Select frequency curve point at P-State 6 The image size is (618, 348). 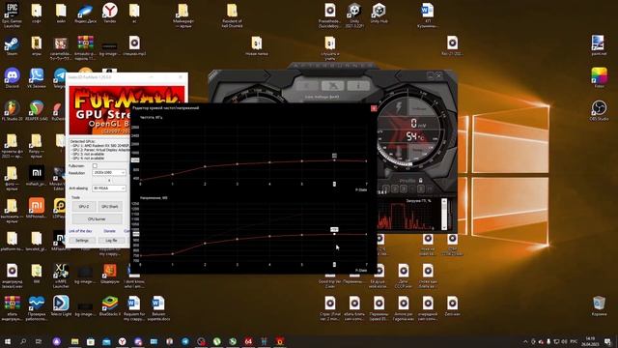coord(334,160)
